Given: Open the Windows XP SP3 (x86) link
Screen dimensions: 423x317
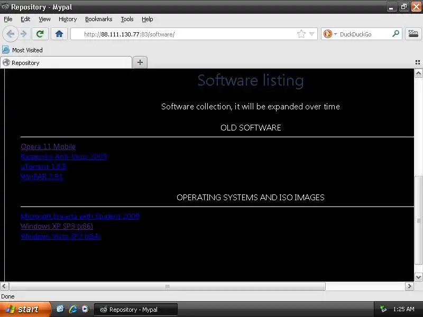Looking at the screenshot, I should [x=57, y=226].
